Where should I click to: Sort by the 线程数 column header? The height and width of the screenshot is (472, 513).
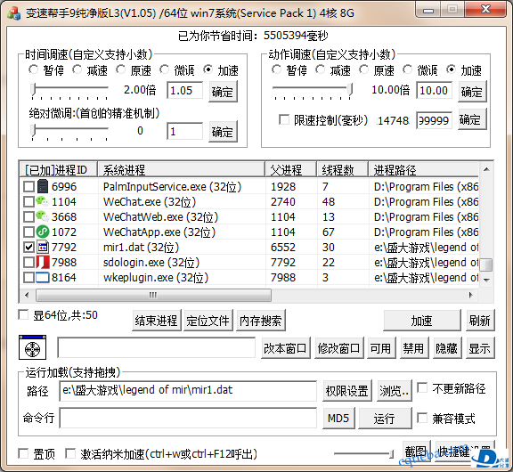[343, 169]
